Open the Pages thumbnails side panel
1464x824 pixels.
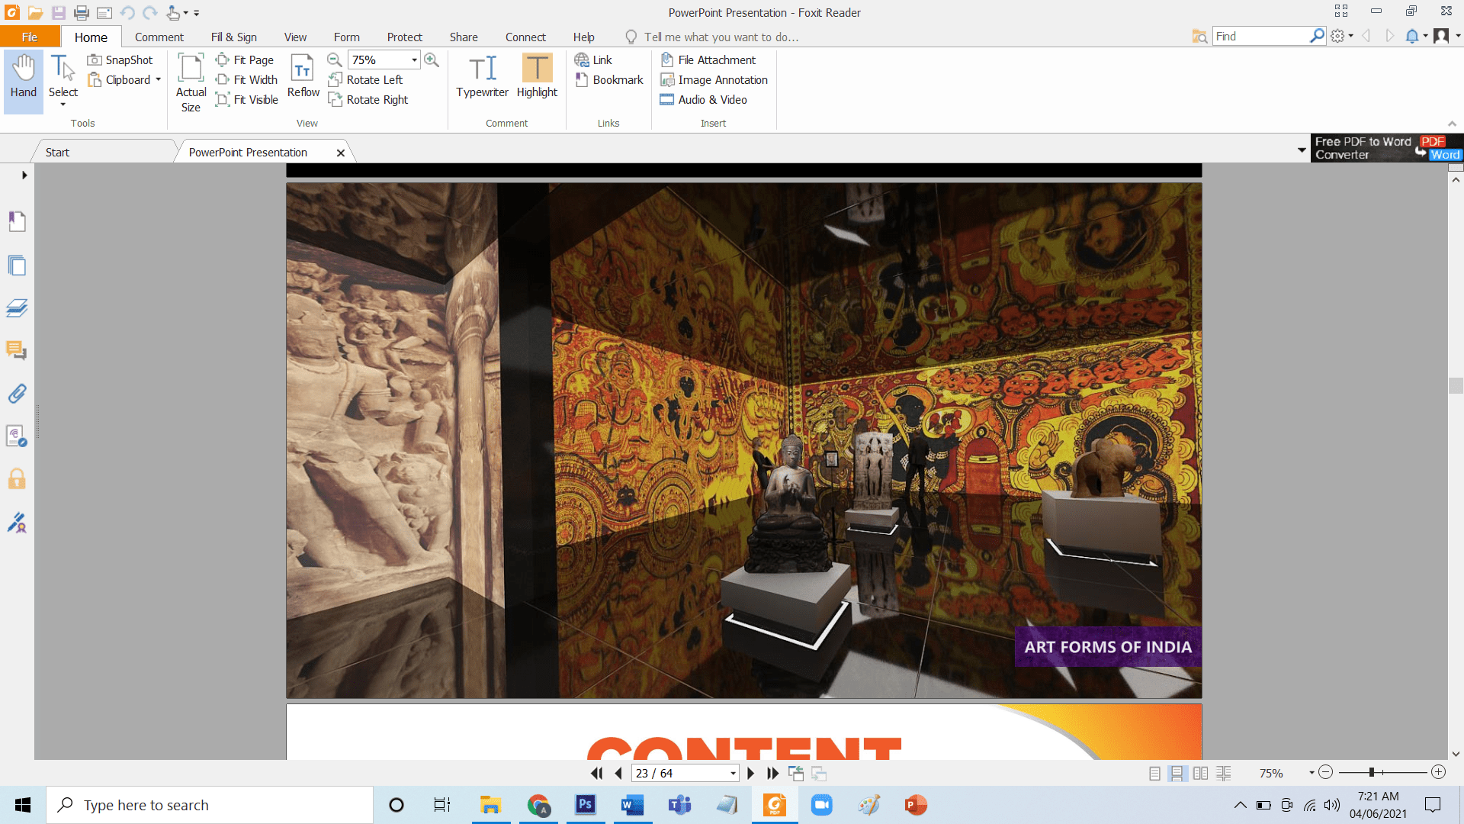[17, 266]
